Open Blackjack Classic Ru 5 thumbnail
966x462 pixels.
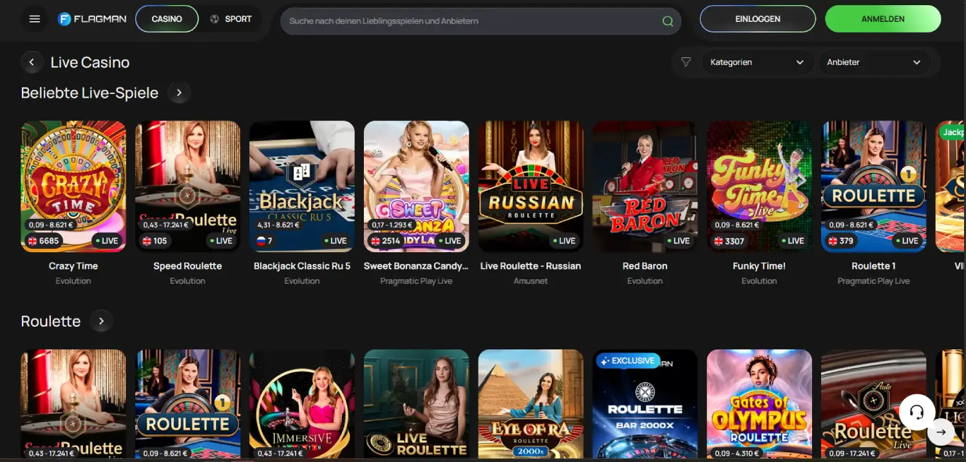[302, 187]
